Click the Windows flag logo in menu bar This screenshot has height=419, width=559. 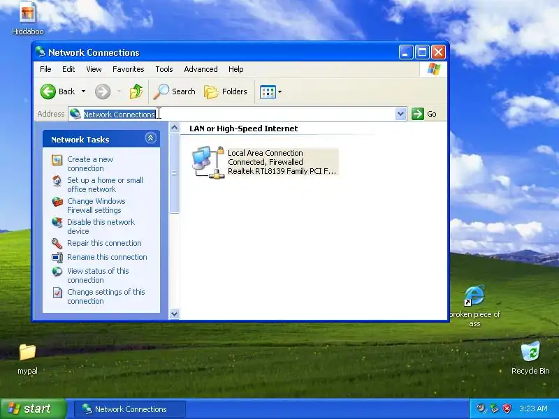(433, 69)
